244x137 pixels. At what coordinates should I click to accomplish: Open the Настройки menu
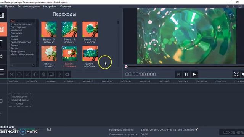click(50, 6)
